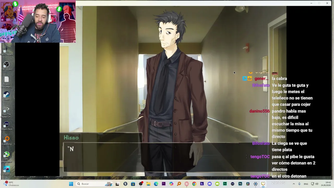Open Adobe Photoshop from the taskbar
The width and height of the screenshot is (334, 188).
(x=240, y=184)
